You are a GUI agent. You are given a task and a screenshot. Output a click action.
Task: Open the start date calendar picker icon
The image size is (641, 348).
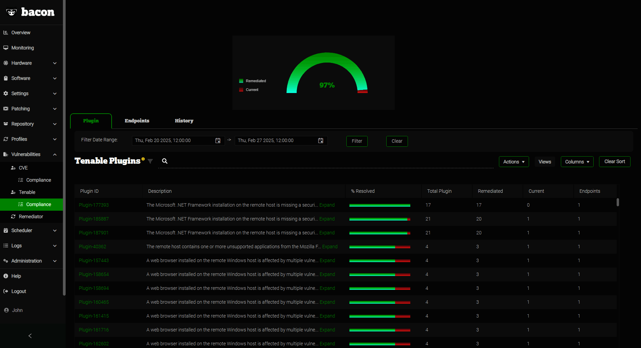[x=218, y=140]
